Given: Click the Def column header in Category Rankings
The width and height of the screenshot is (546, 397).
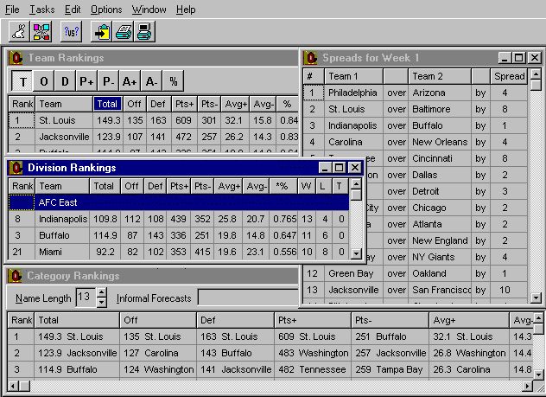Looking at the screenshot, I should pos(235,320).
